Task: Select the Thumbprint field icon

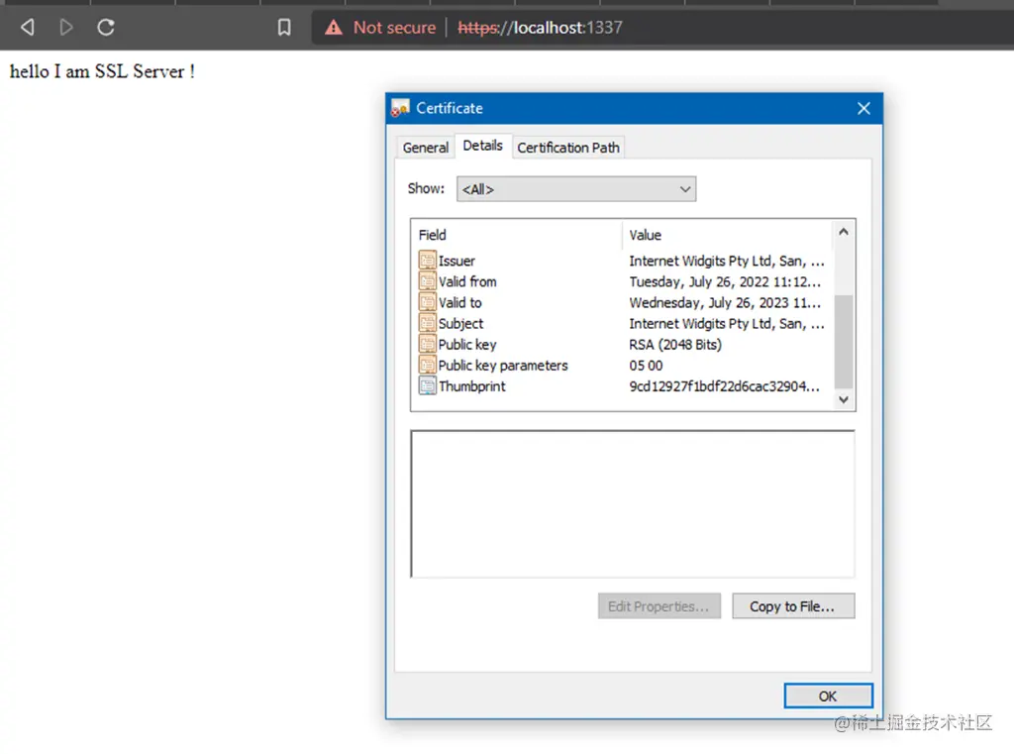Action: pos(428,385)
